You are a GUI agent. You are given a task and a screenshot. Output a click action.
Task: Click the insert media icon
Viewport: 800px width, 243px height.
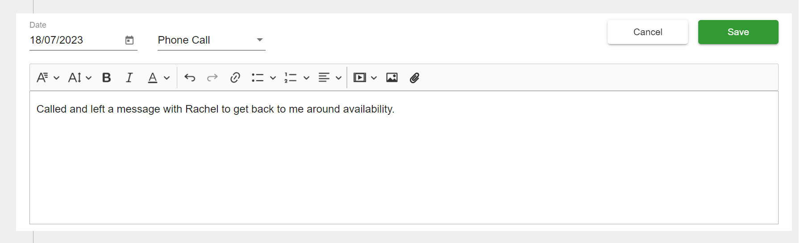(359, 78)
